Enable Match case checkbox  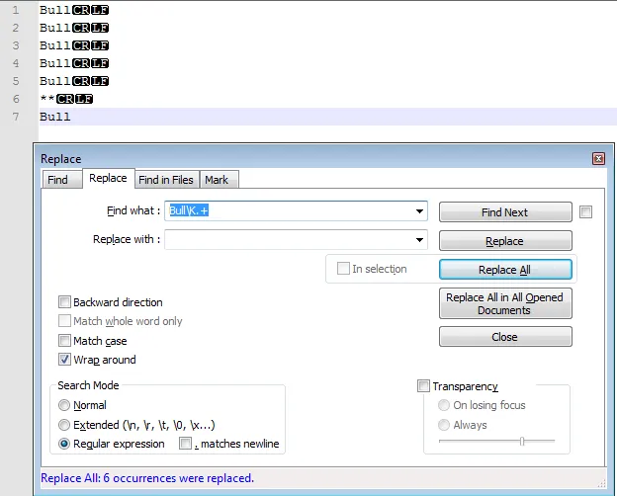[64, 340]
